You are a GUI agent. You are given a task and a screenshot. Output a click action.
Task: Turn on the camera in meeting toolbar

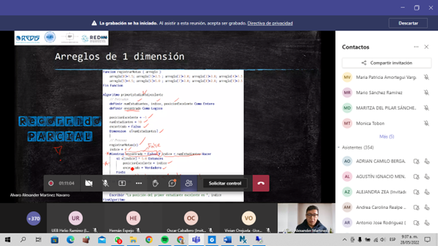(89, 183)
